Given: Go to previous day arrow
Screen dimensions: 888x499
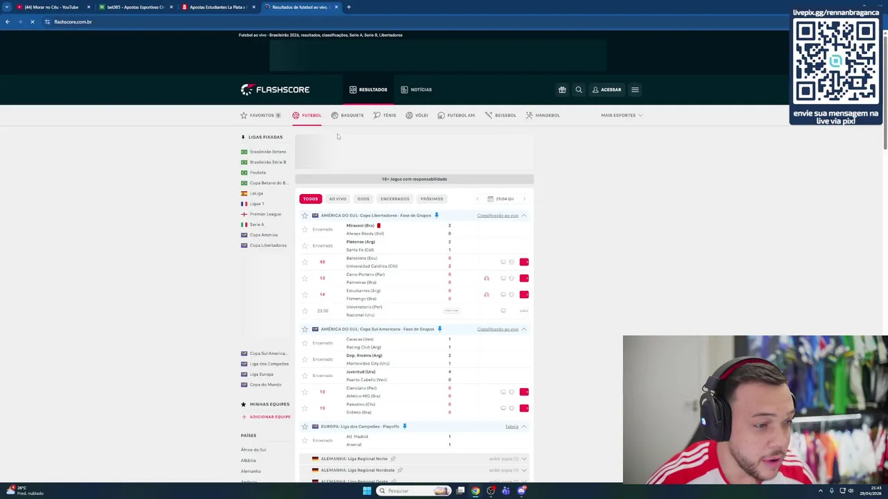Looking at the screenshot, I should (x=477, y=199).
